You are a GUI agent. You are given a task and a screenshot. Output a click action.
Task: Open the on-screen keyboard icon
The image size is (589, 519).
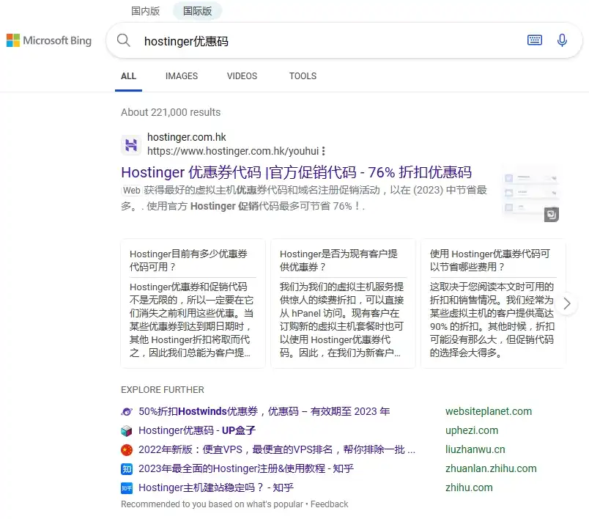[x=535, y=40]
